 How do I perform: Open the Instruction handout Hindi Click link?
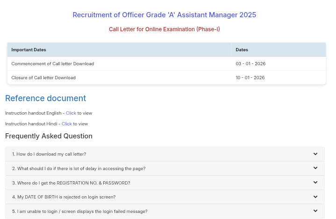66,123
